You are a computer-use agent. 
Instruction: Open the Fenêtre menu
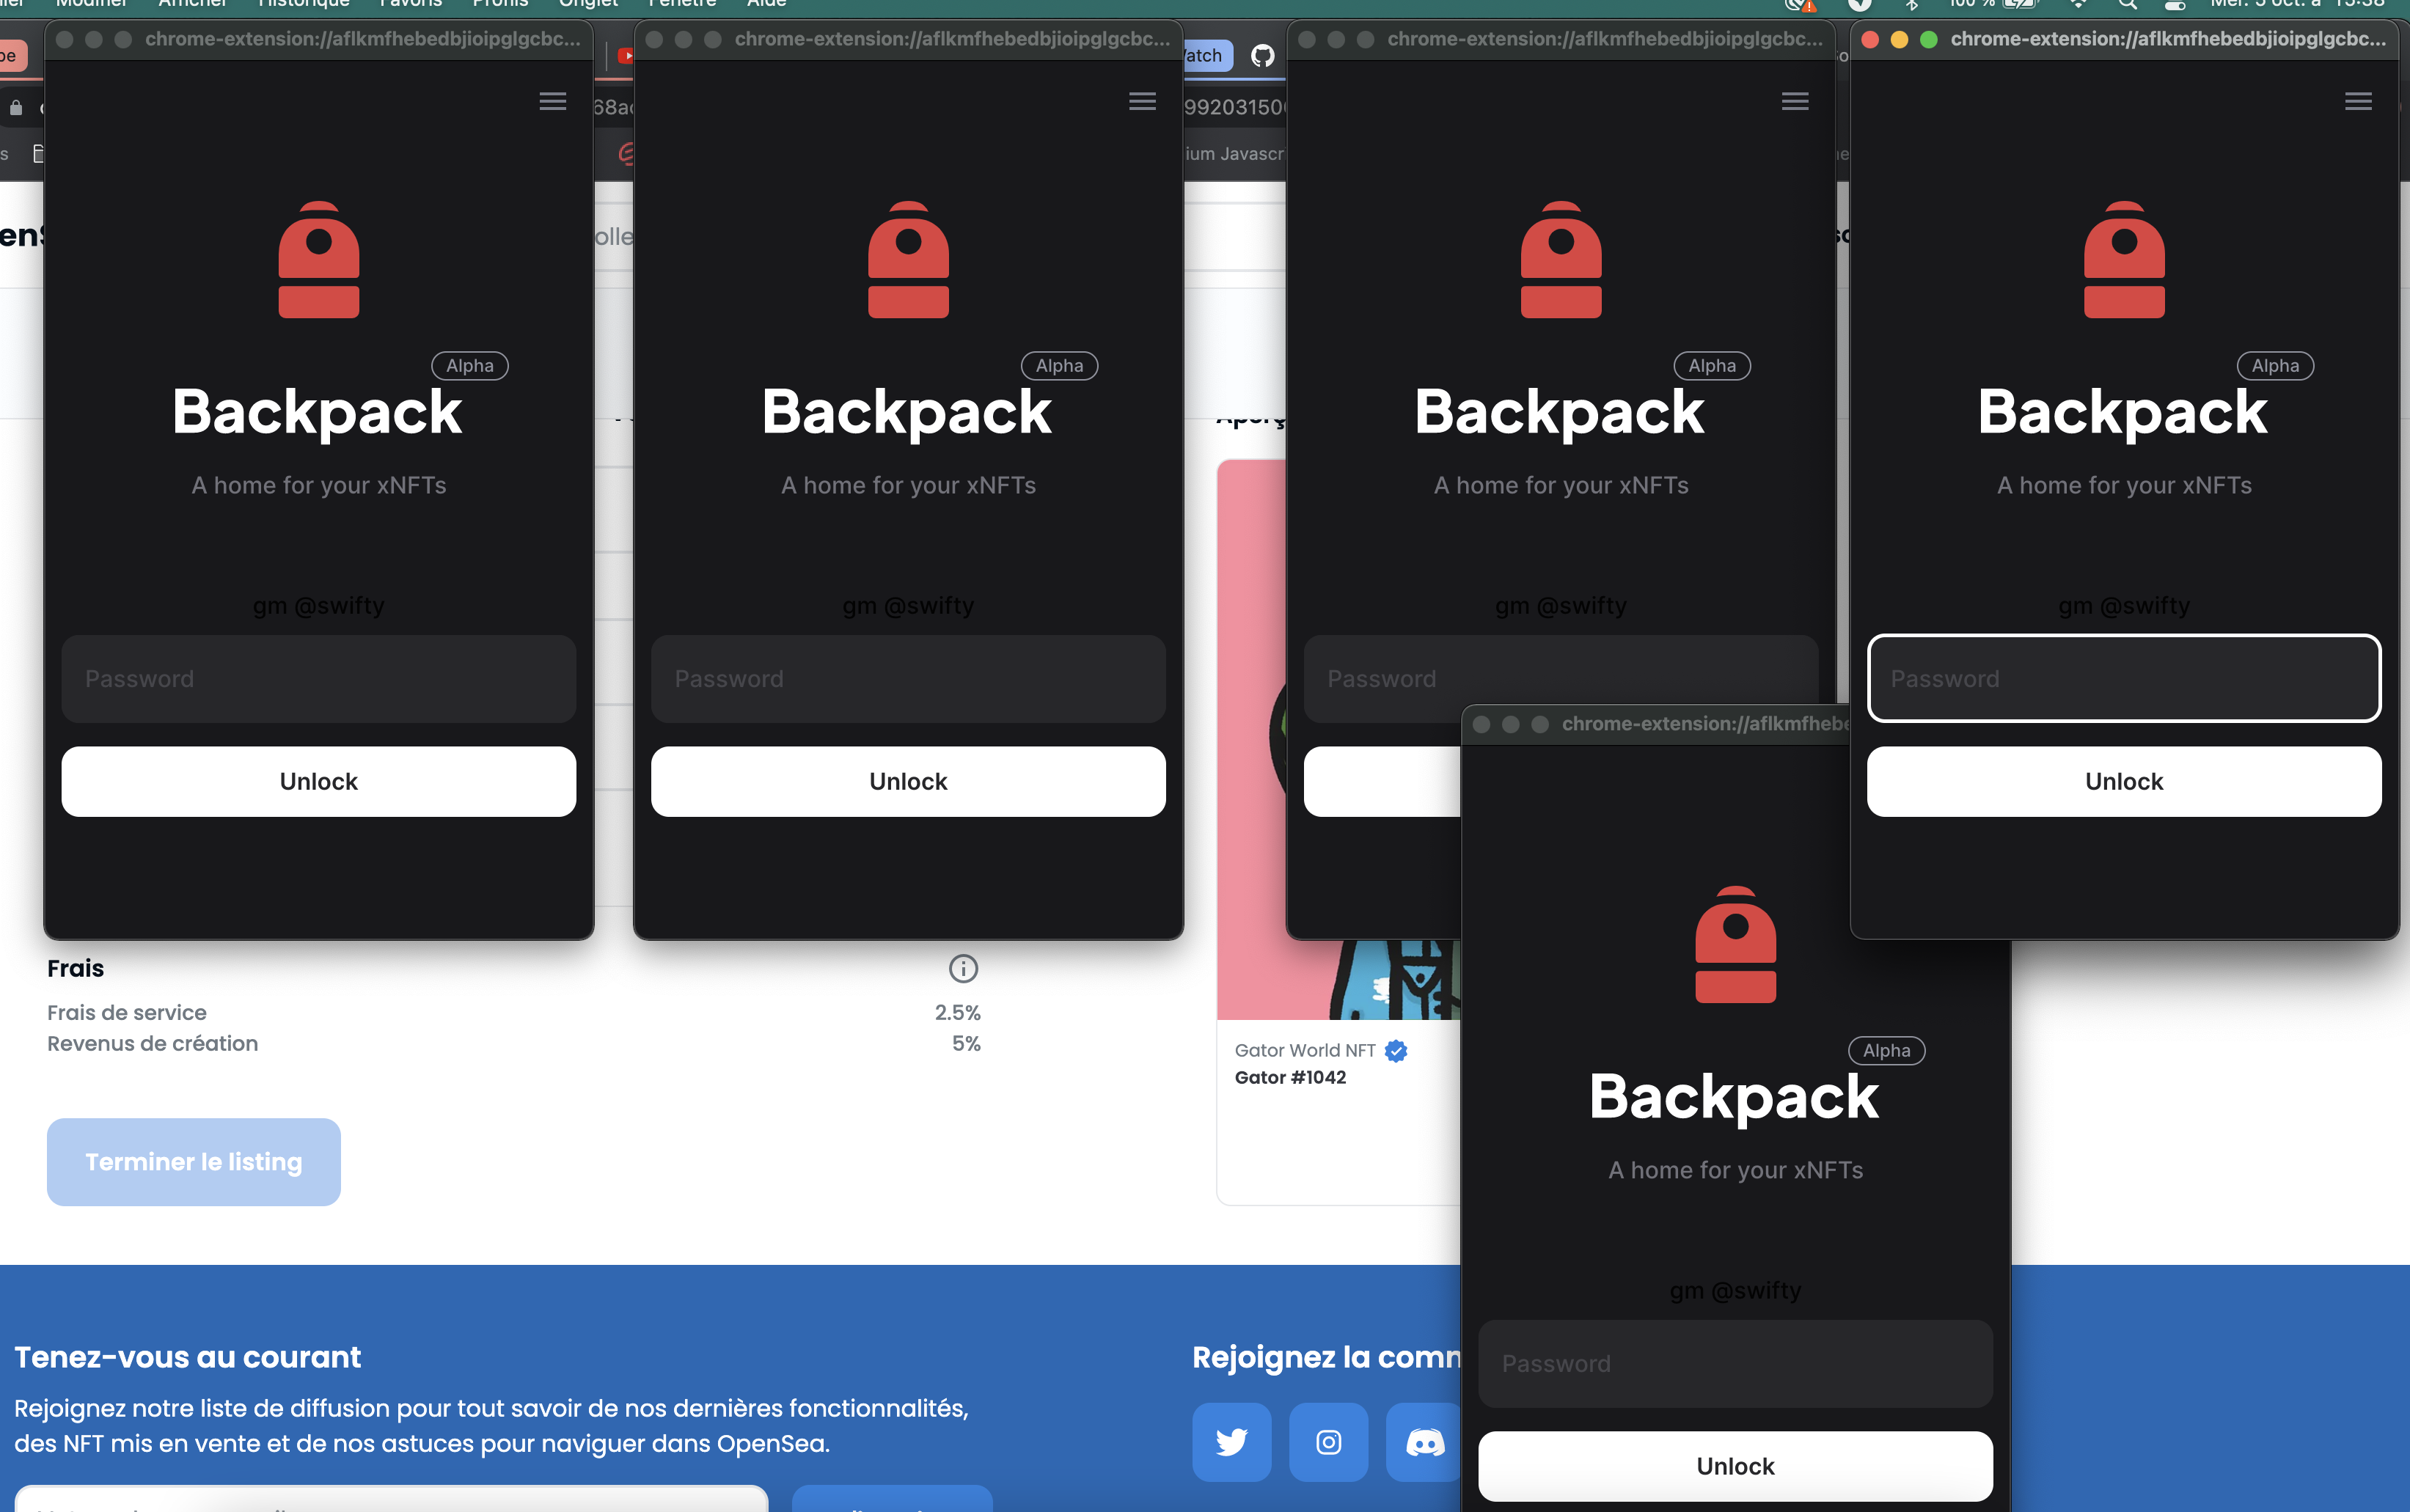(x=684, y=3)
